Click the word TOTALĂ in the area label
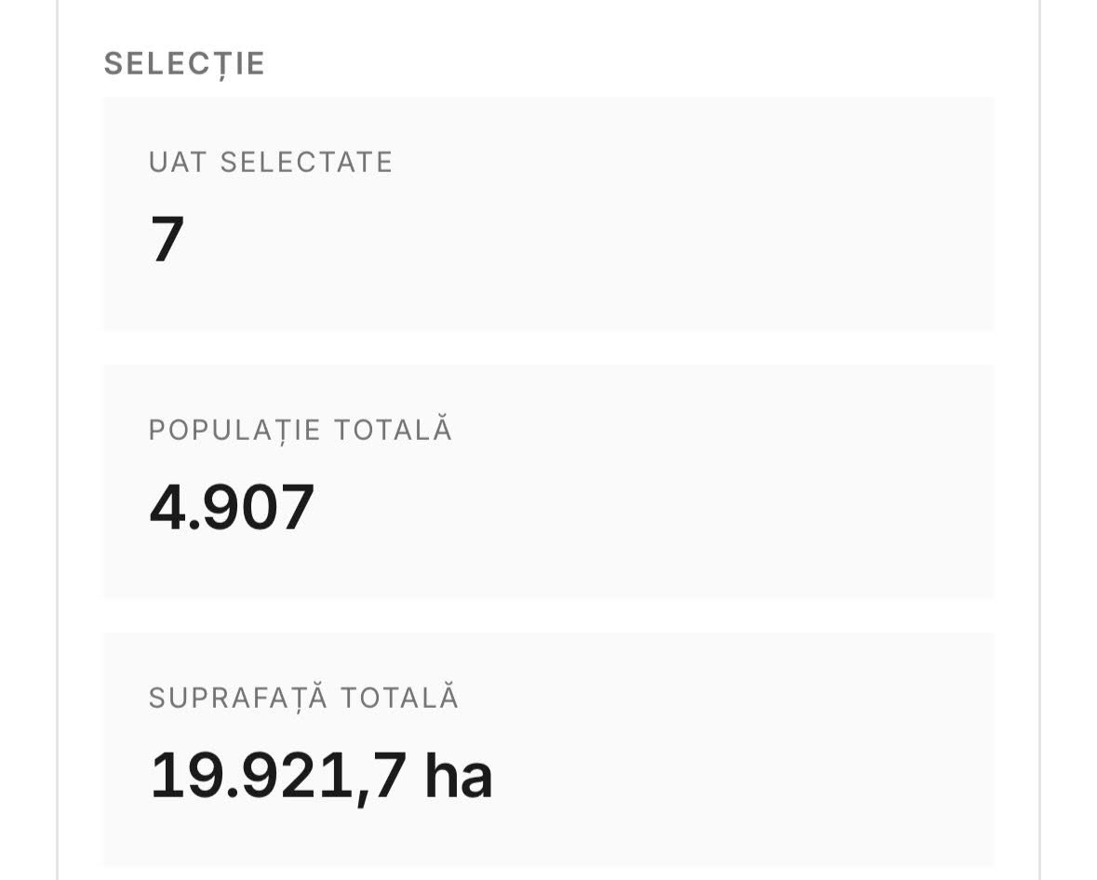This screenshot has width=1097, height=880. (400, 699)
